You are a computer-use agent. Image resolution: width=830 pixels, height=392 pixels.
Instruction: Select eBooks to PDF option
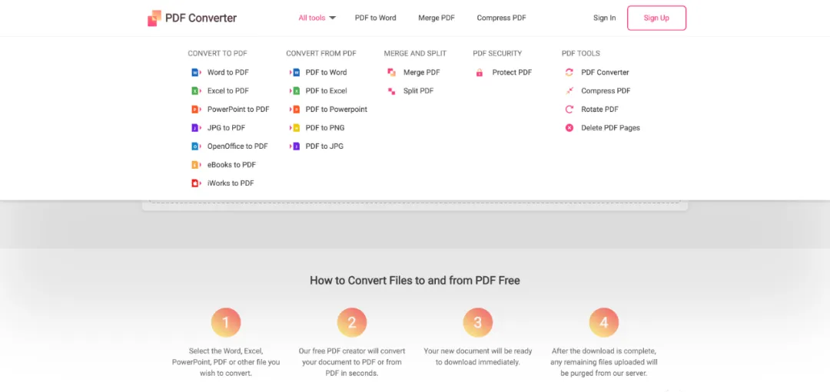(x=231, y=165)
